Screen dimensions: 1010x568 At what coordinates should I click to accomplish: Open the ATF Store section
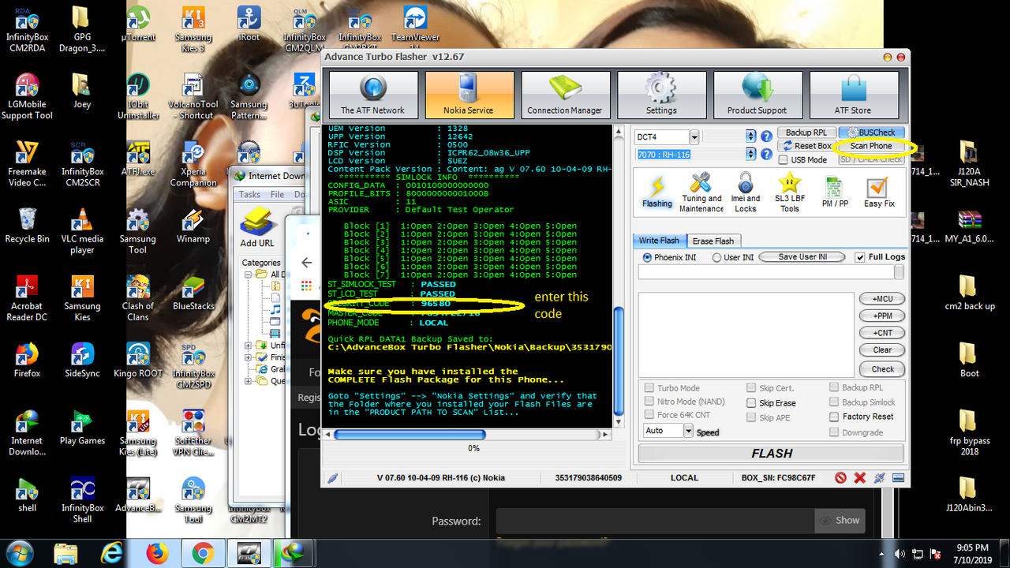[x=853, y=95]
